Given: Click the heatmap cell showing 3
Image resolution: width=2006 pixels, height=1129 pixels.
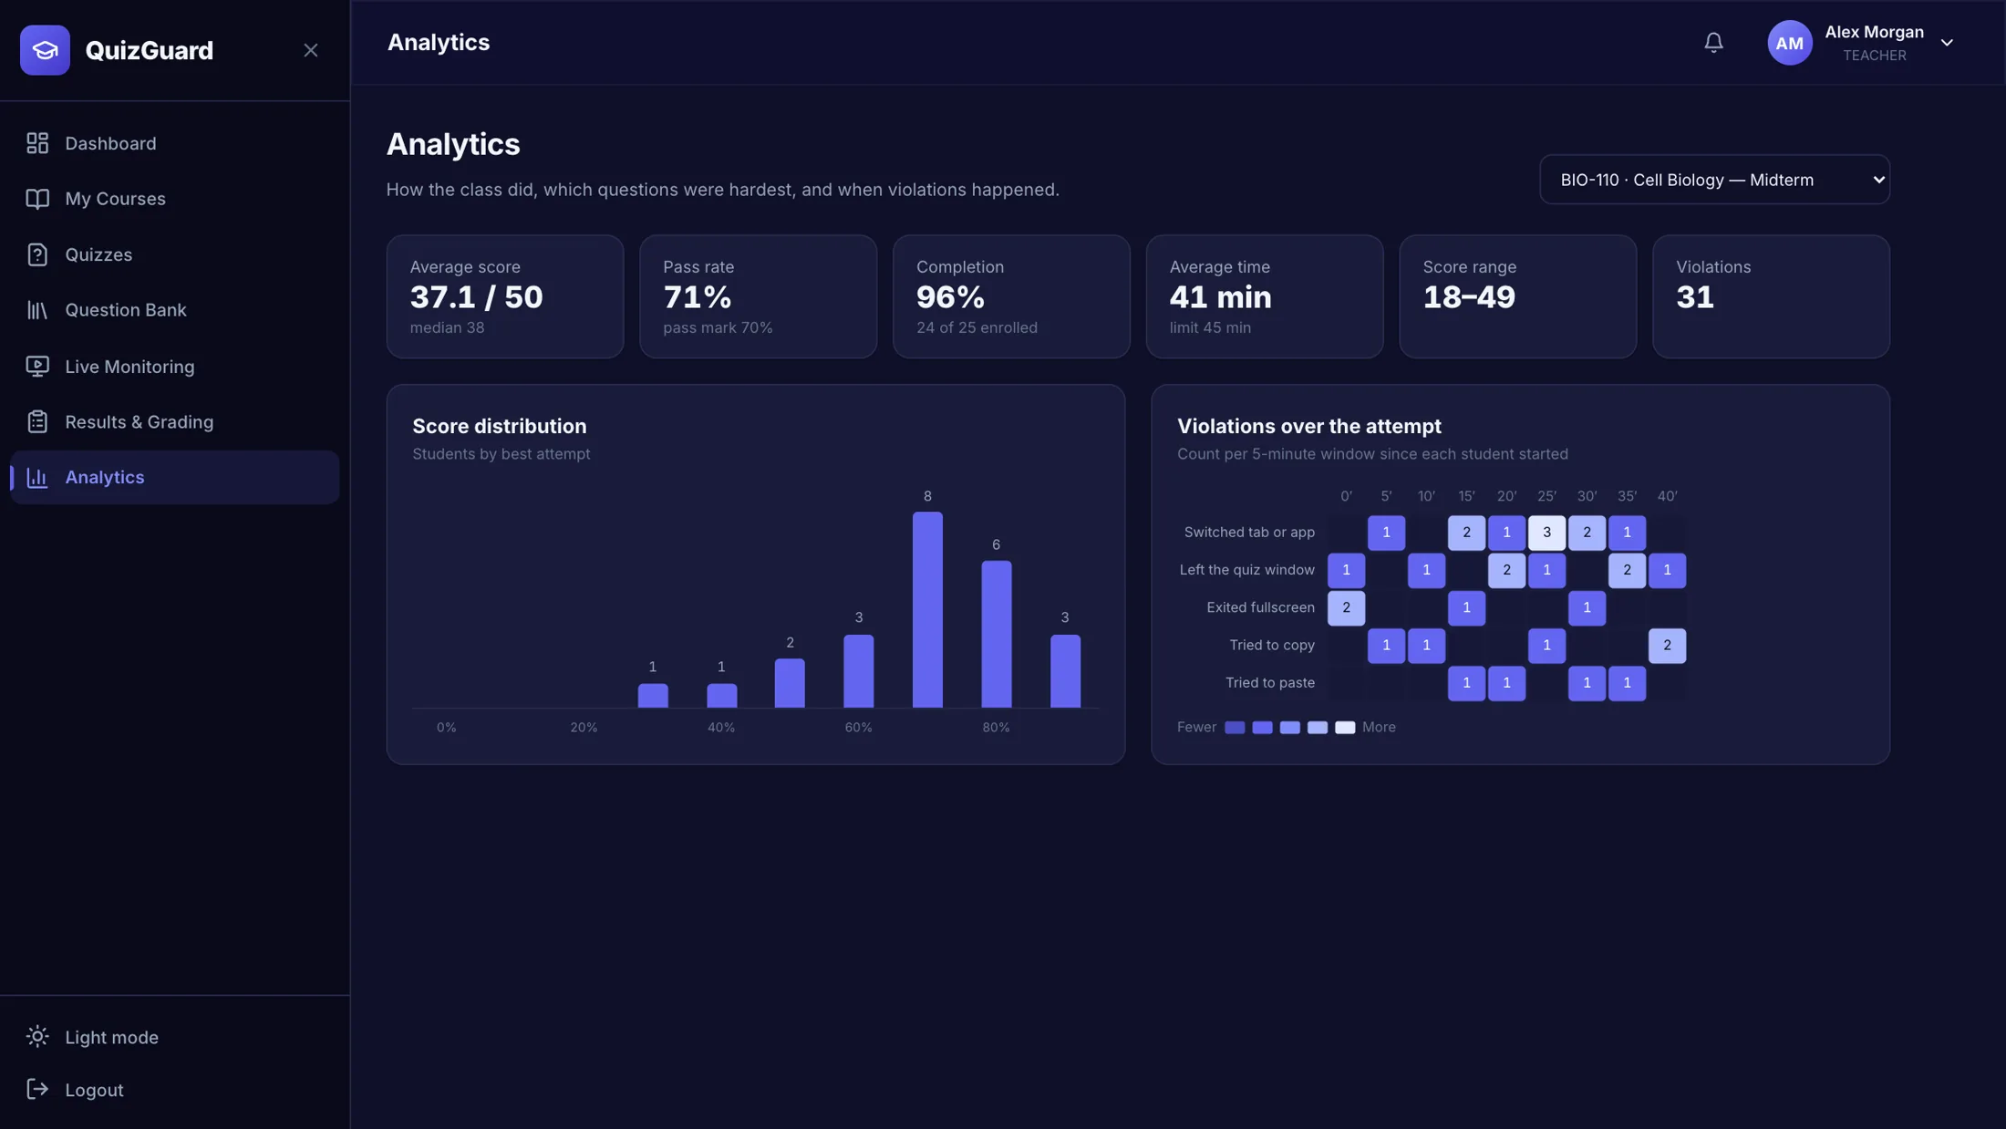Looking at the screenshot, I should coord(1546,533).
